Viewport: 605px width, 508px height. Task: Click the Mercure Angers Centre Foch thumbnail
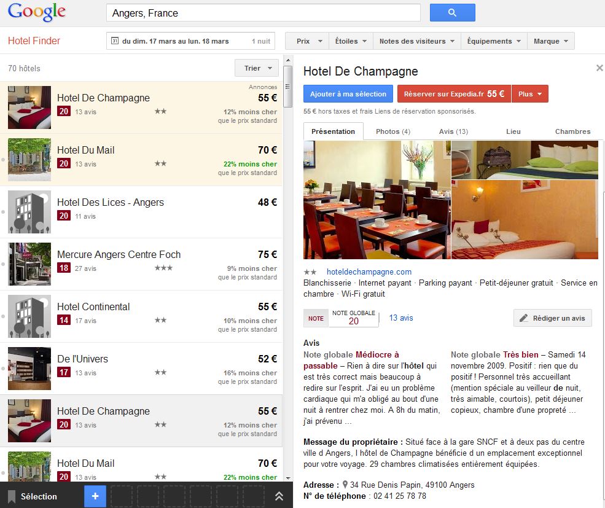(29, 264)
